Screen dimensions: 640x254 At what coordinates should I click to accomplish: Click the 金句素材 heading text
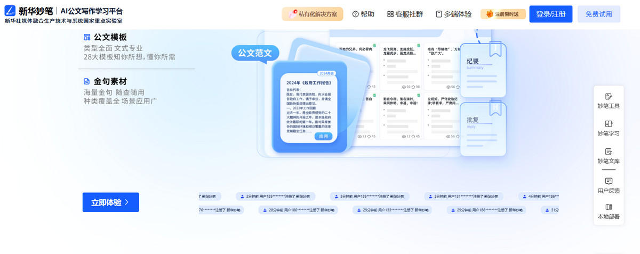point(110,82)
